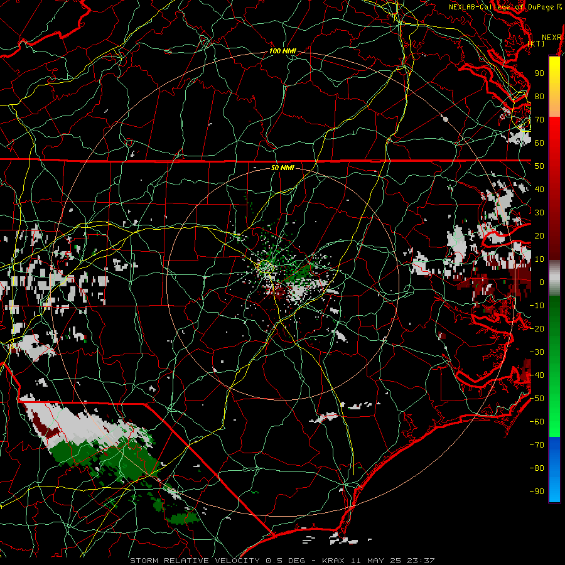Click the -40 value on the velocity scale
This screenshot has width=565, height=565.
pos(537,375)
